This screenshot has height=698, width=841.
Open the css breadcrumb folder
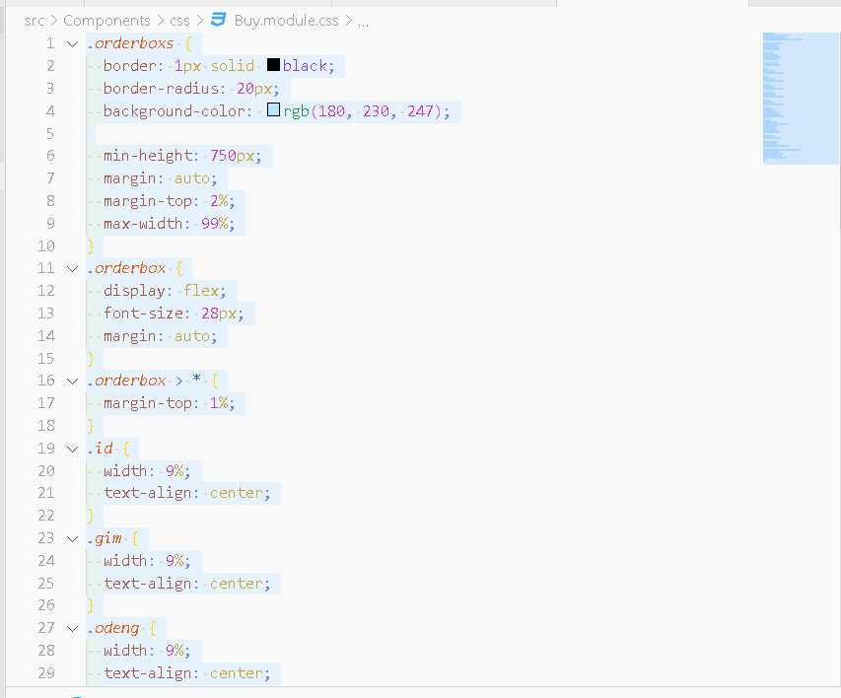coord(179,21)
